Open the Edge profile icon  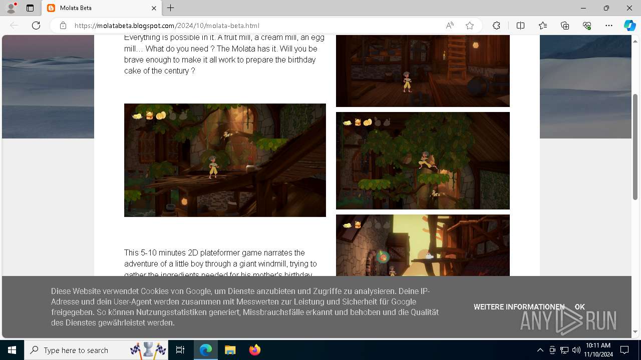click(11, 8)
